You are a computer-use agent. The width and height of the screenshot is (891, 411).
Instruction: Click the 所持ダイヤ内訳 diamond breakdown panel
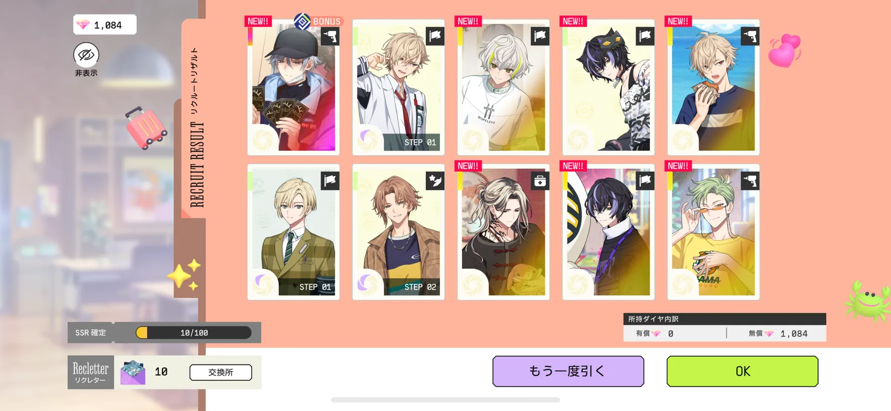[725, 327]
